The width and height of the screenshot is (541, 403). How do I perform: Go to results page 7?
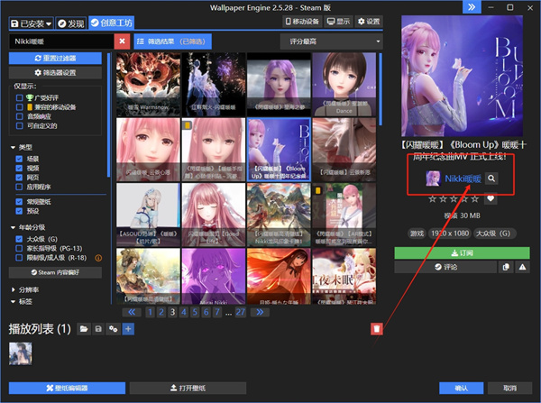[217, 312]
